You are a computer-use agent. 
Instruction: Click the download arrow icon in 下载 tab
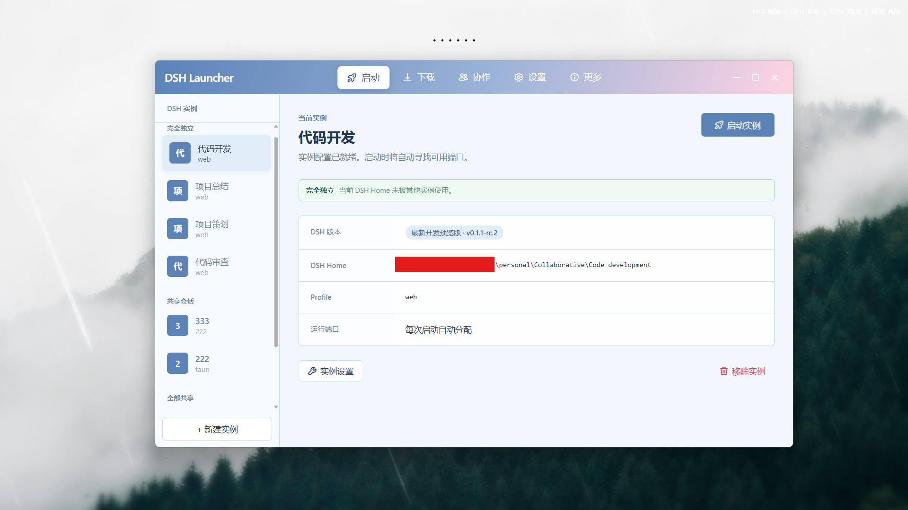click(x=407, y=78)
